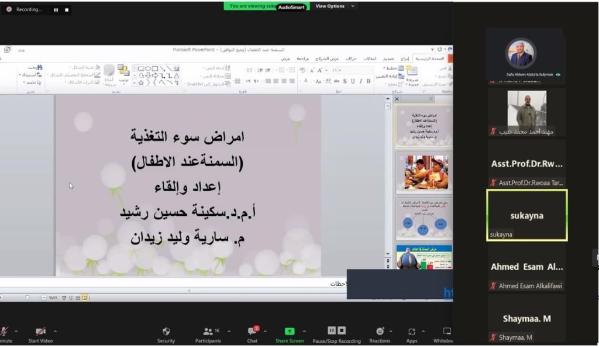Open the Reactions menu icon

(380, 331)
